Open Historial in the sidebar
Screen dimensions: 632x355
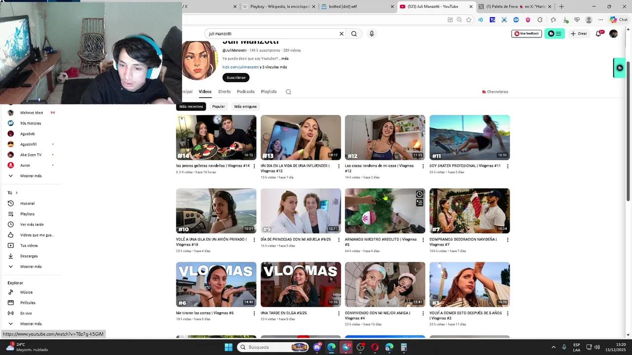click(27, 204)
